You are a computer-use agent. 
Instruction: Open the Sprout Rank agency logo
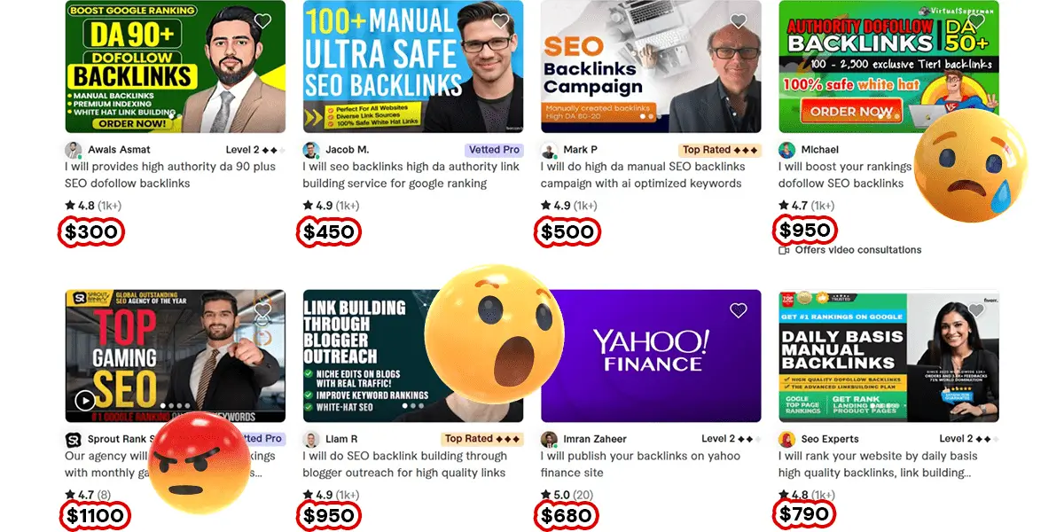tap(73, 439)
